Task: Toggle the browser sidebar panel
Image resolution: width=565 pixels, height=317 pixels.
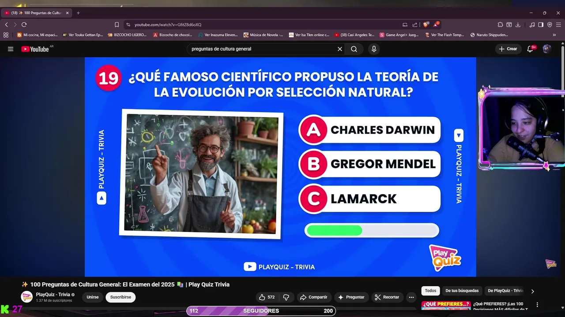Action: [541, 25]
